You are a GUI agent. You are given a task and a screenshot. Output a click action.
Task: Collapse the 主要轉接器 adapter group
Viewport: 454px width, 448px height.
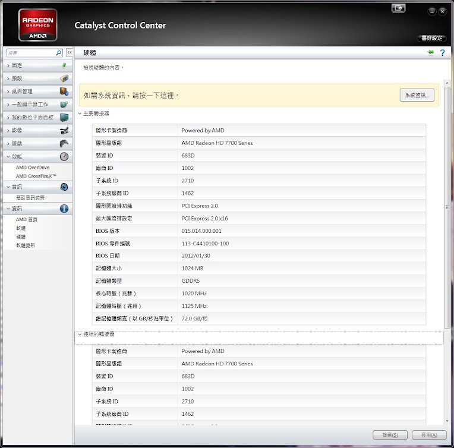click(x=80, y=113)
